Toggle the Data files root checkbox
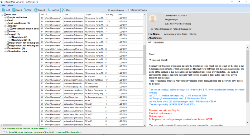The image size is (250, 135). 5,15
